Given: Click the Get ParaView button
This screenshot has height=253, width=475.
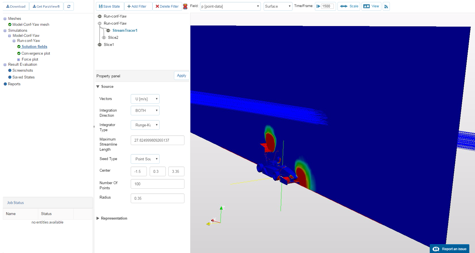Looking at the screenshot, I should pyautogui.click(x=46, y=6).
